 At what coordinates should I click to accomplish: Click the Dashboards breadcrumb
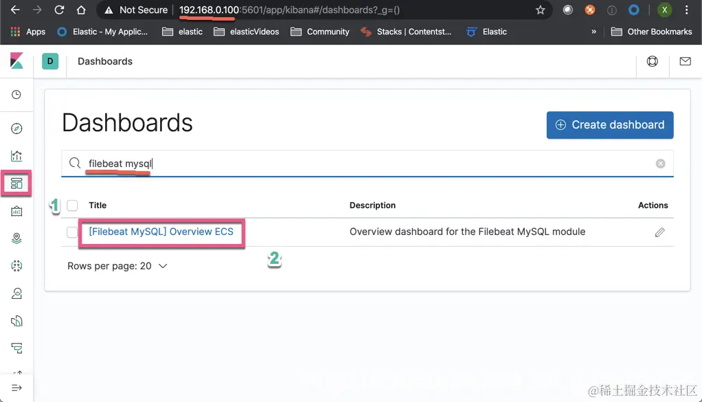click(105, 61)
